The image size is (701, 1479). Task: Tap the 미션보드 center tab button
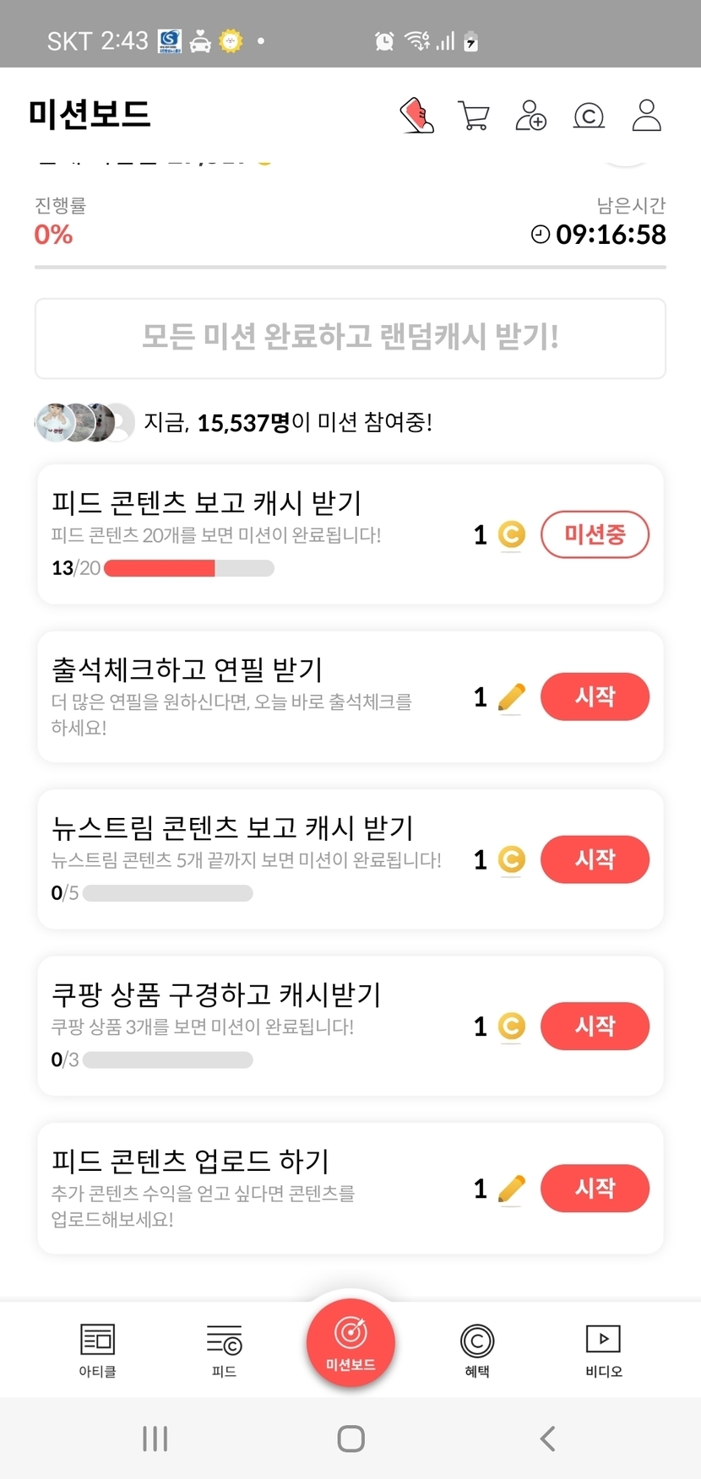[350, 1342]
